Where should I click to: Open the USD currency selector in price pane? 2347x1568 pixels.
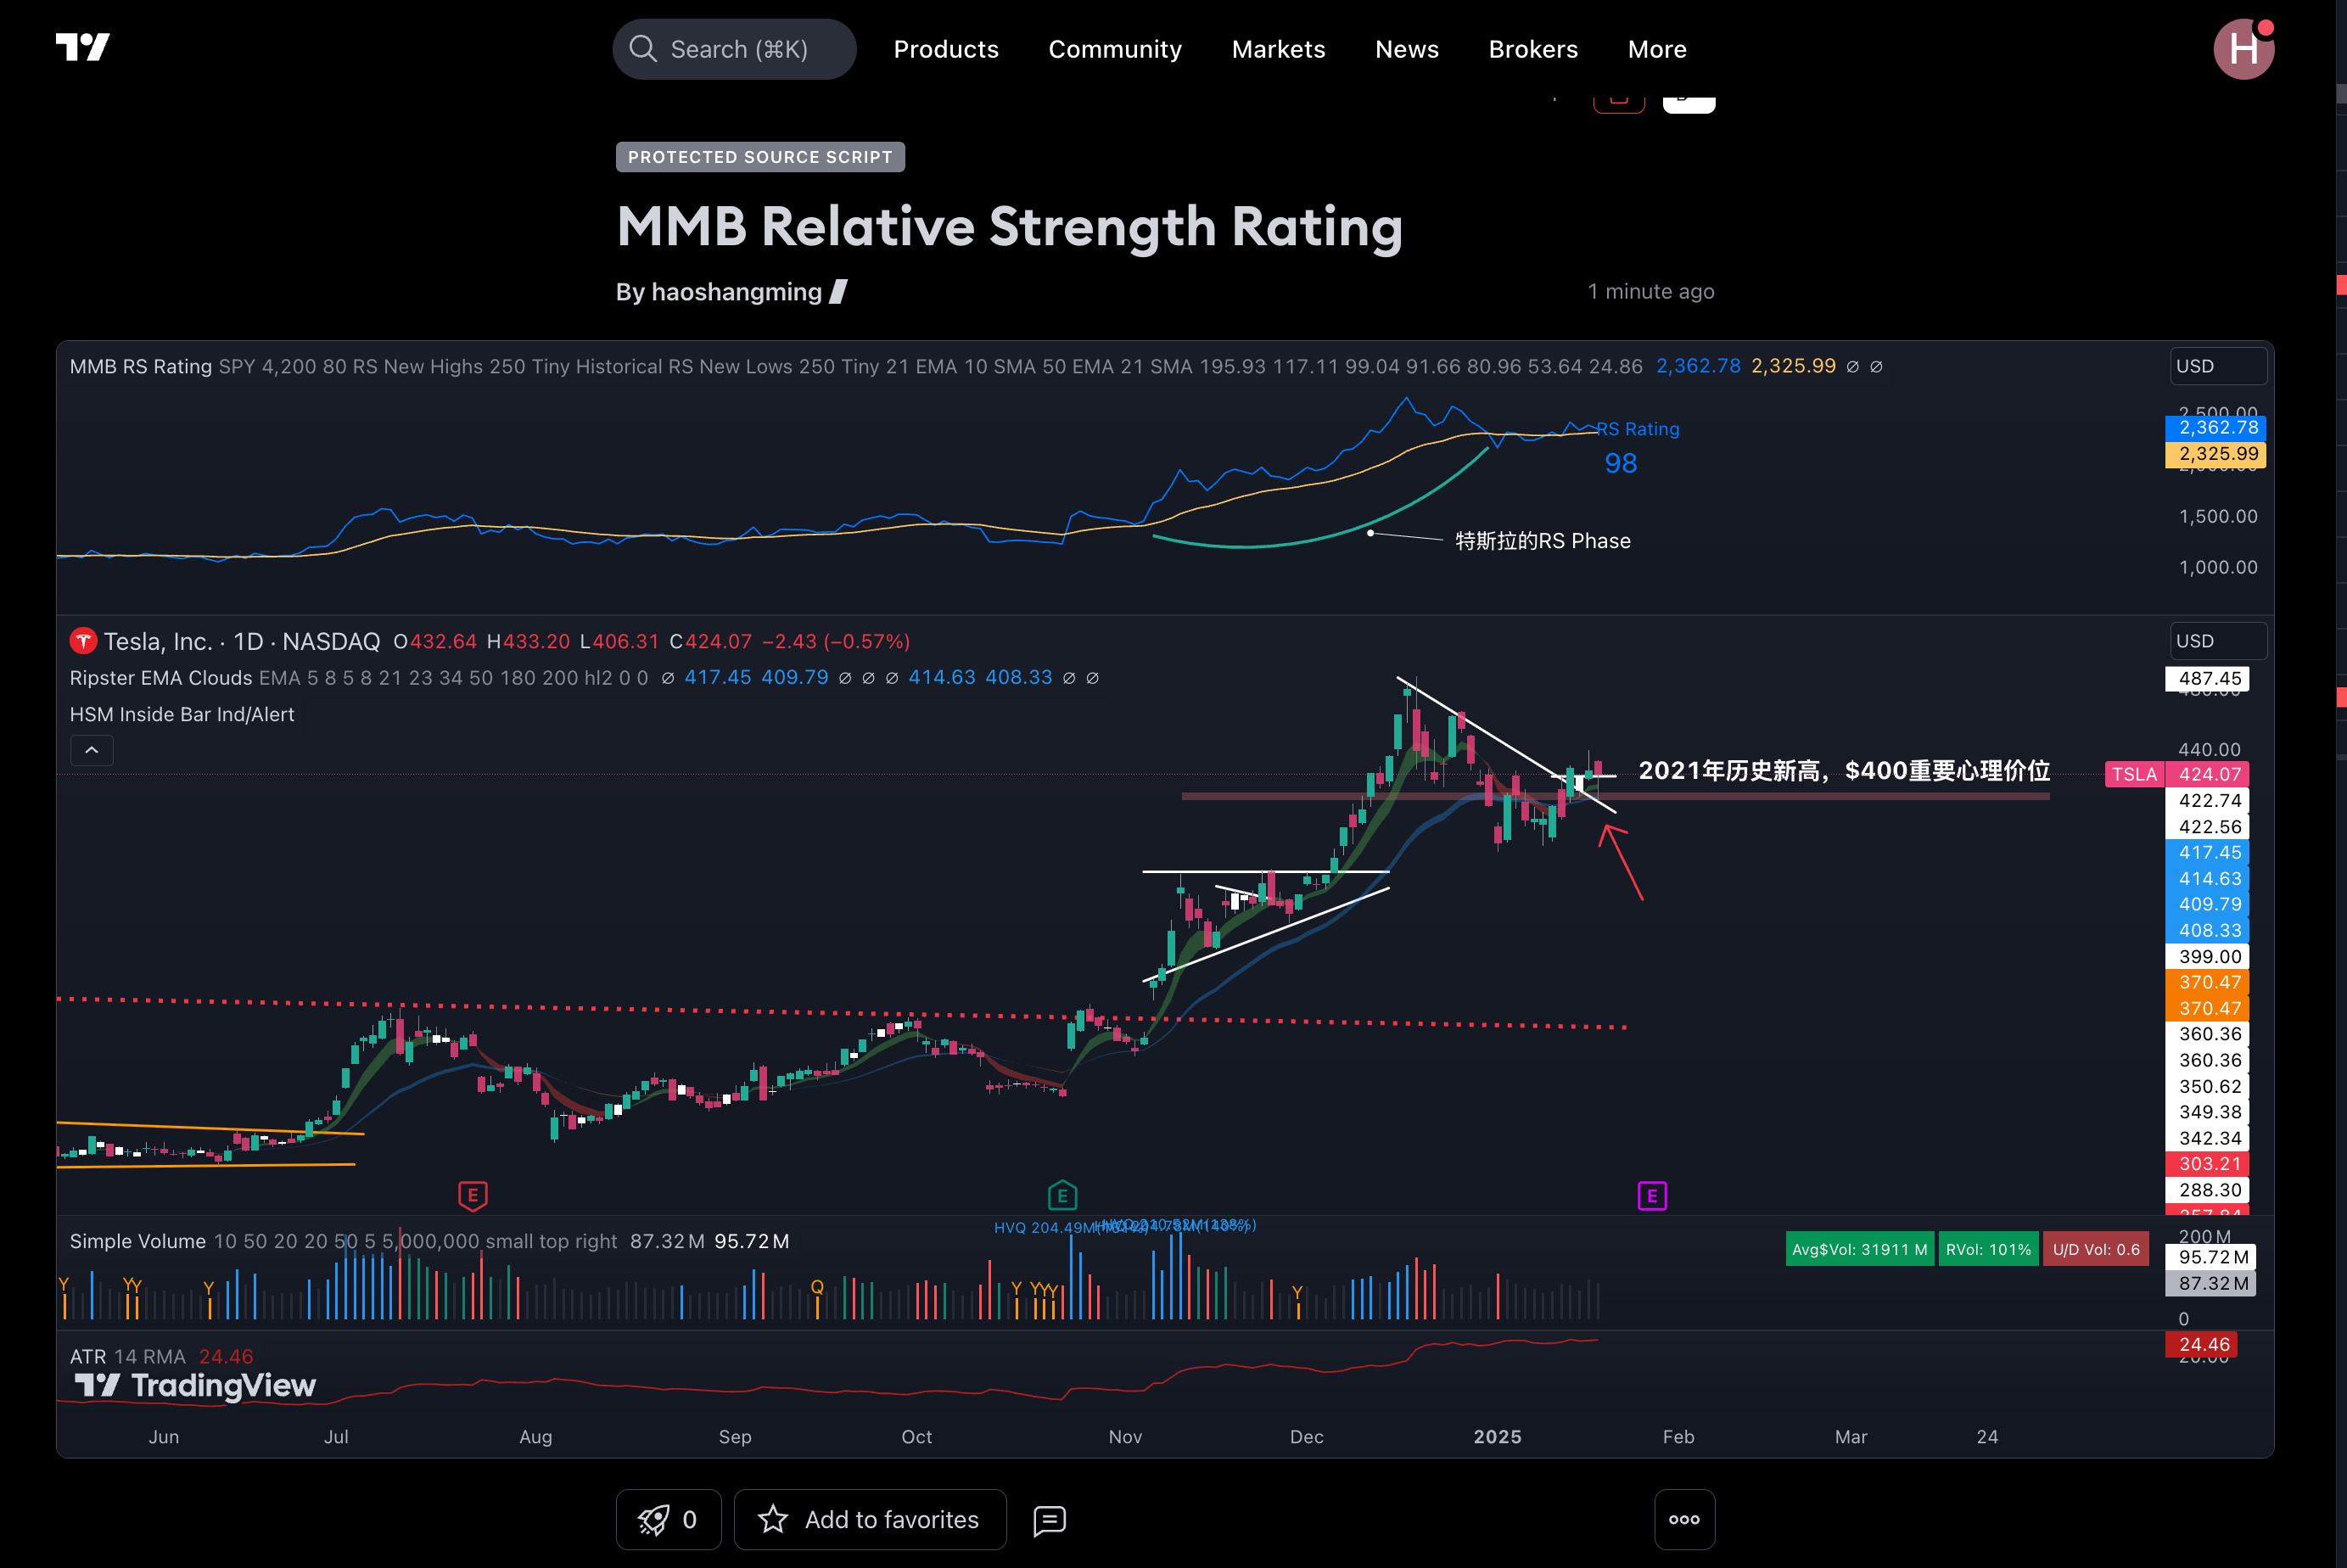coord(2216,641)
